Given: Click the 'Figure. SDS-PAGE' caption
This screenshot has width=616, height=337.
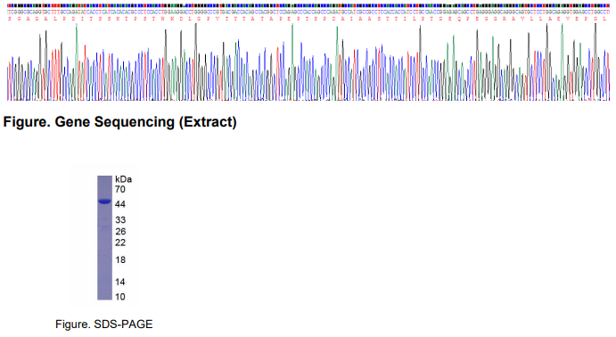Looking at the screenshot, I should click(x=104, y=324).
